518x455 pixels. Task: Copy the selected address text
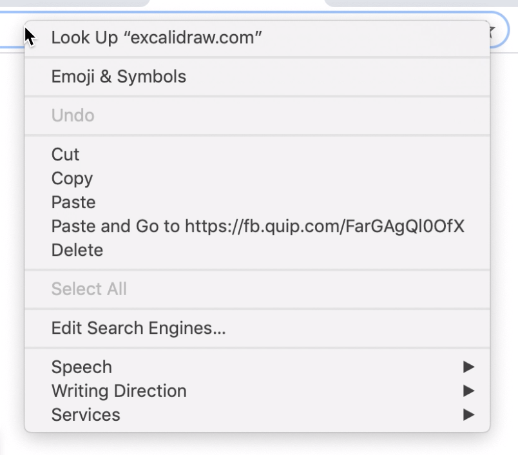(x=72, y=179)
